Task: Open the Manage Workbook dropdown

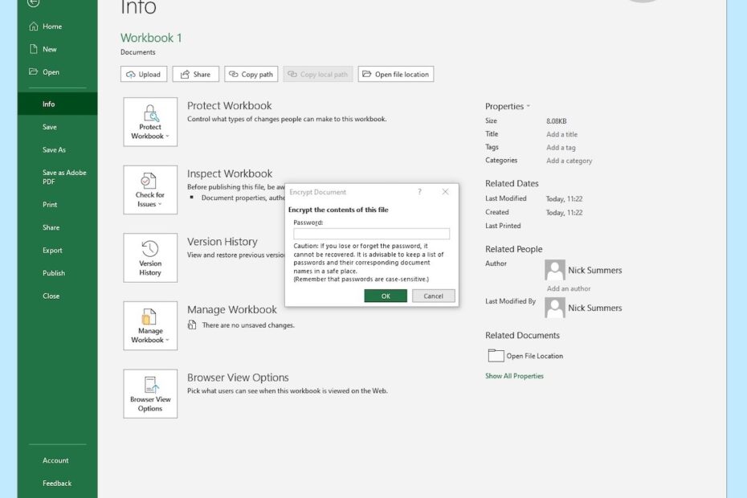Action: point(150,326)
